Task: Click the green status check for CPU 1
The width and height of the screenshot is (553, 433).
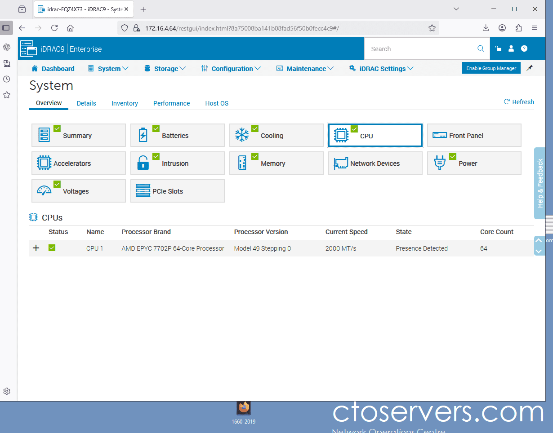Action: pyautogui.click(x=52, y=247)
